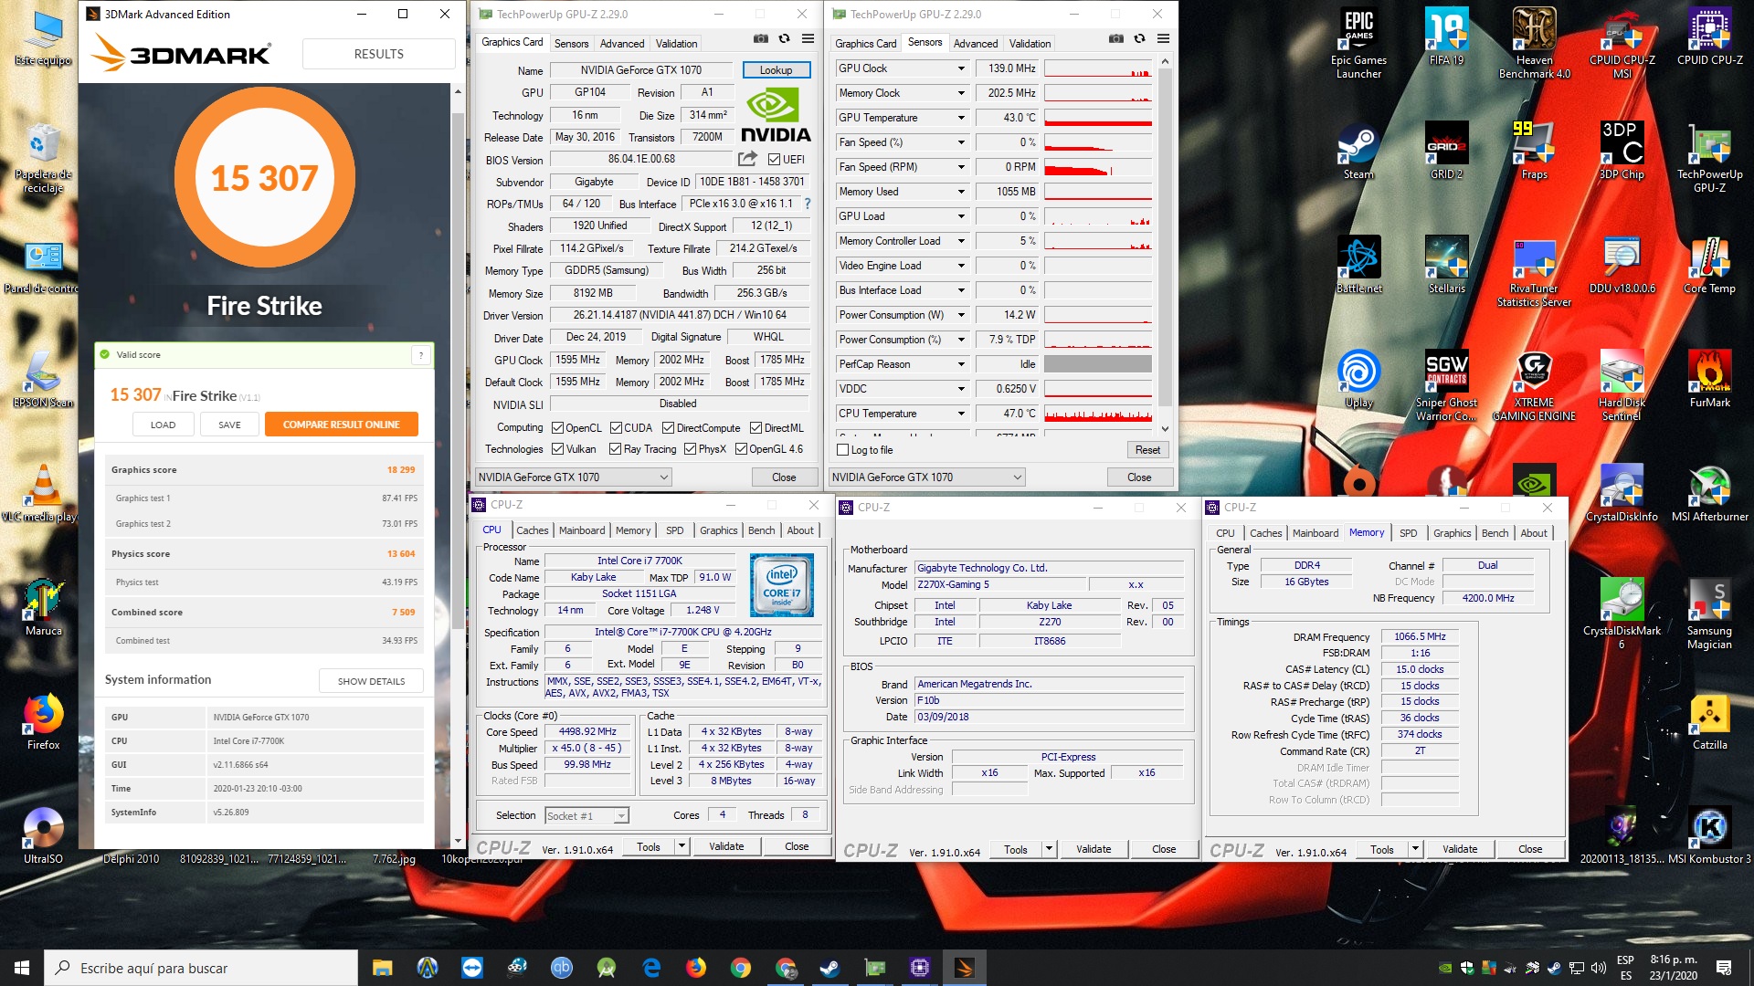Open SPD tab in CPU-Z Memory window
1754x986 pixels.
[1408, 533]
